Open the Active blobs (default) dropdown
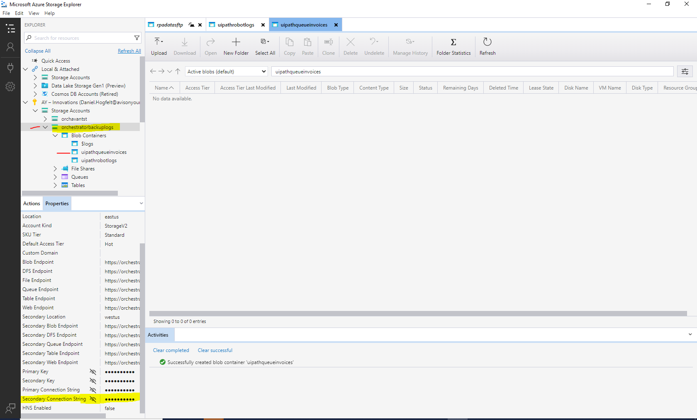This screenshot has height=420, width=697. 227,72
